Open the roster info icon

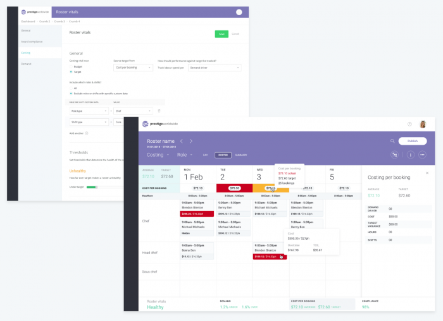pos(411,155)
